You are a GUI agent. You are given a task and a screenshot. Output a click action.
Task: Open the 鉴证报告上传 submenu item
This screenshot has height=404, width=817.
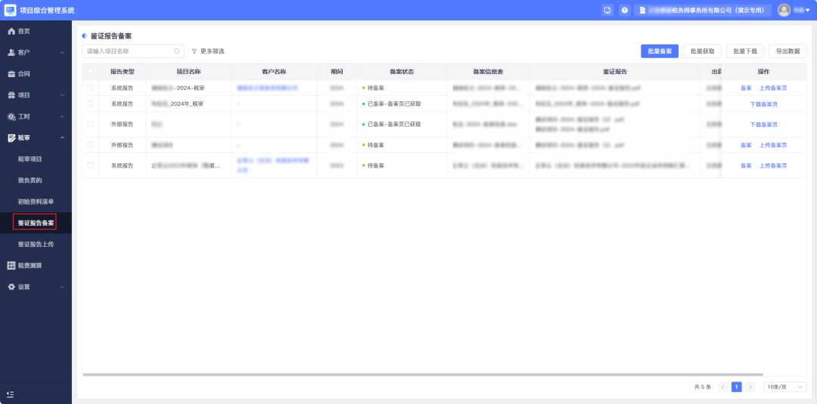pos(36,245)
